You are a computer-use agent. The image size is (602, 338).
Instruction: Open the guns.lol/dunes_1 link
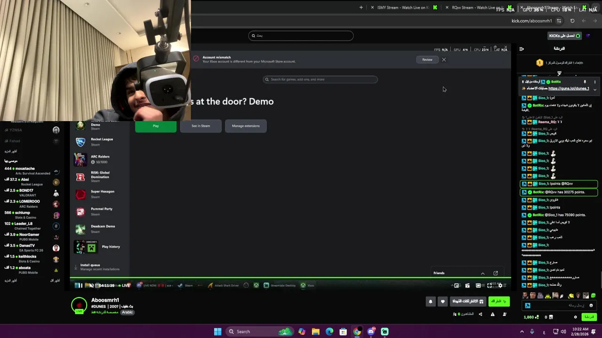[x=569, y=88]
